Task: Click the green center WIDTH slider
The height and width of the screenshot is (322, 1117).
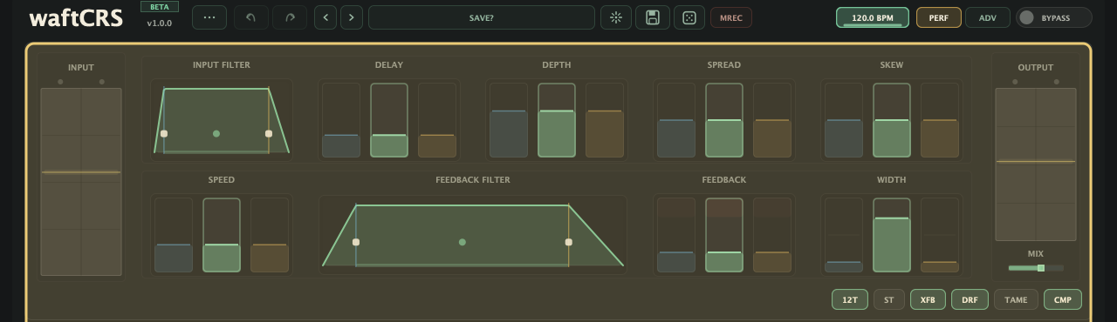Action: pyautogui.click(x=892, y=235)
